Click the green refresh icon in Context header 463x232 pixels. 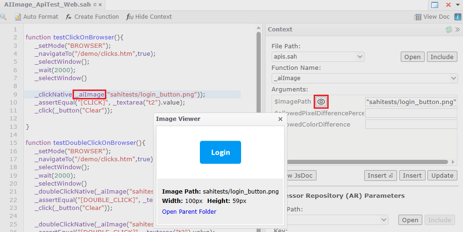point(449,30)
